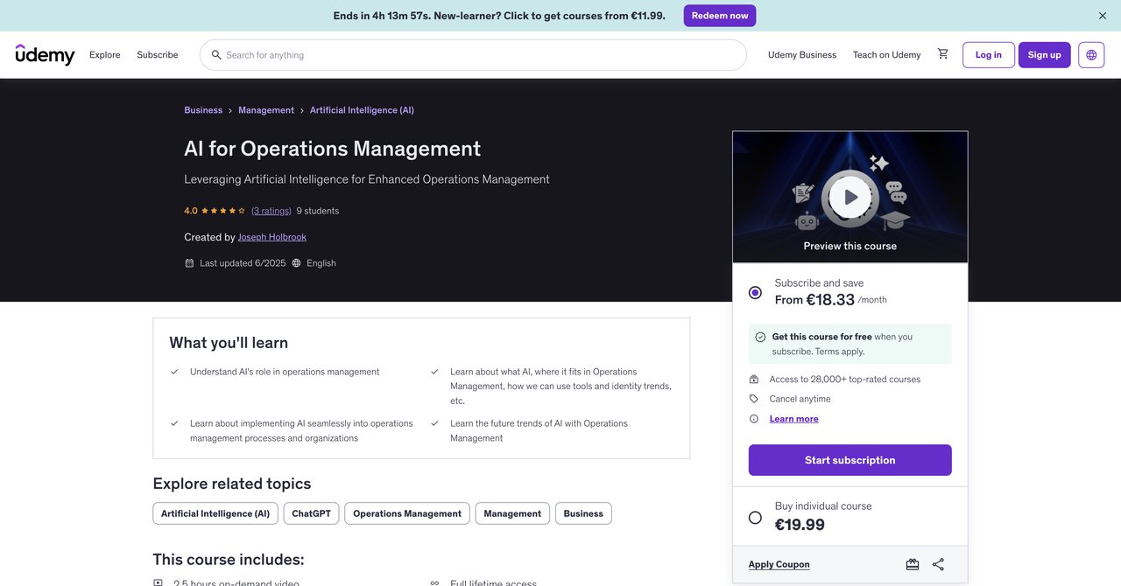Viewport: 1121px width, 586px height.
Task: Click the What you'll learn heading
Action: (x=229, y=343)
